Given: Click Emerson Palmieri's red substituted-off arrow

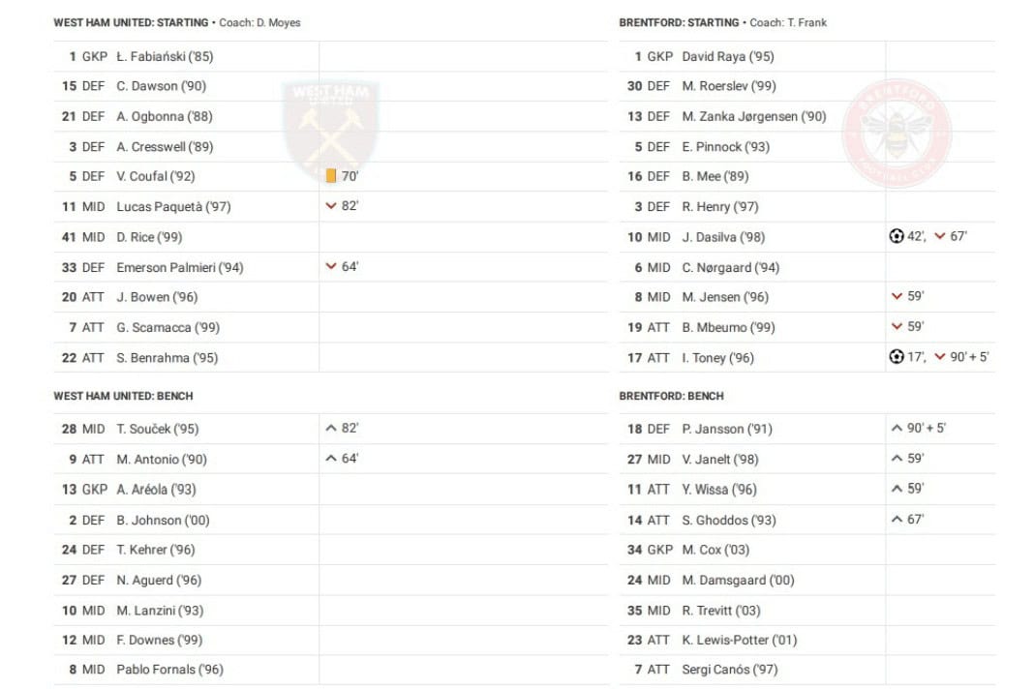Looking at the screenshot, I should pyautogui.click(x=331, y=266).
